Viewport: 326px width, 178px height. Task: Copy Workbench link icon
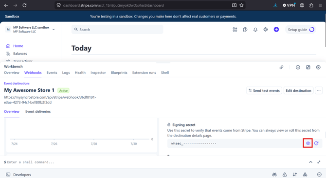click(281, 67)
